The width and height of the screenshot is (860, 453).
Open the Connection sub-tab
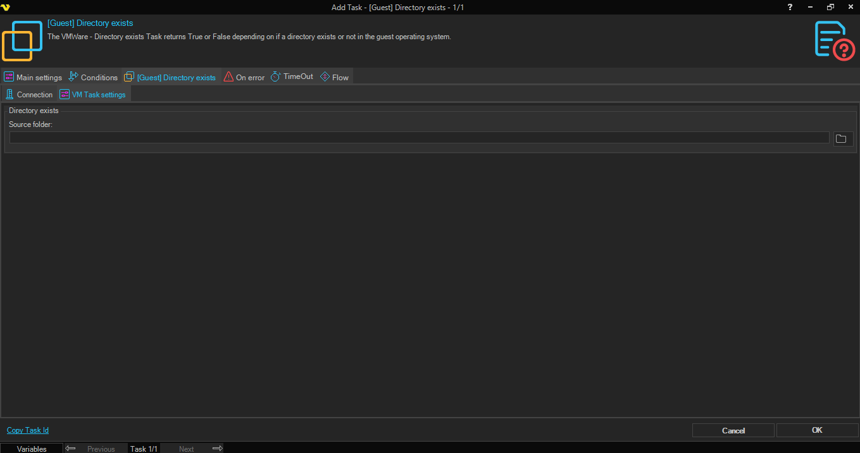(x=29, y=95)
